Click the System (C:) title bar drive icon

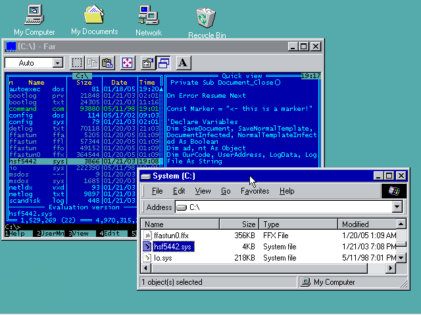[146, 177]
